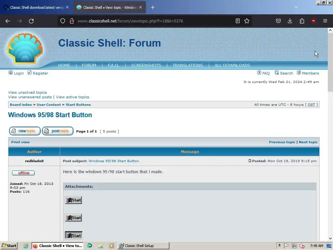The width and height of the screenshot is (333, 250).
Task: Open the third Start button attachment image
Action: pos(73,235)
